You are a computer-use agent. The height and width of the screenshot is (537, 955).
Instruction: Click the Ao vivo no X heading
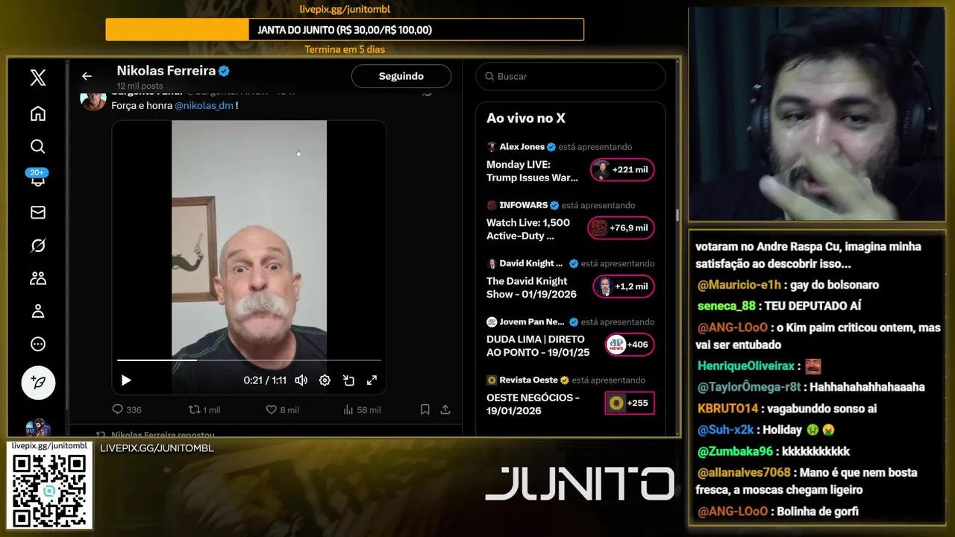(x=526, y=118)
